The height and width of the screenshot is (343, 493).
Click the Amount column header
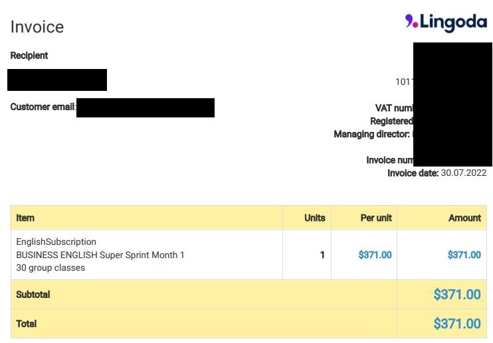pyautogui.click(x=464, y=218)
